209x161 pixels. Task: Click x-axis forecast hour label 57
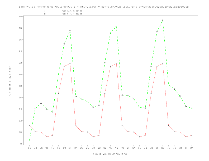click(x=140, y=148)
